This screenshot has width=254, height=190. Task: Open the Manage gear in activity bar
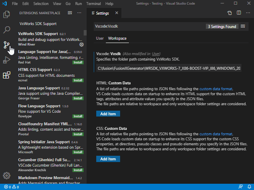click(6, 175)
